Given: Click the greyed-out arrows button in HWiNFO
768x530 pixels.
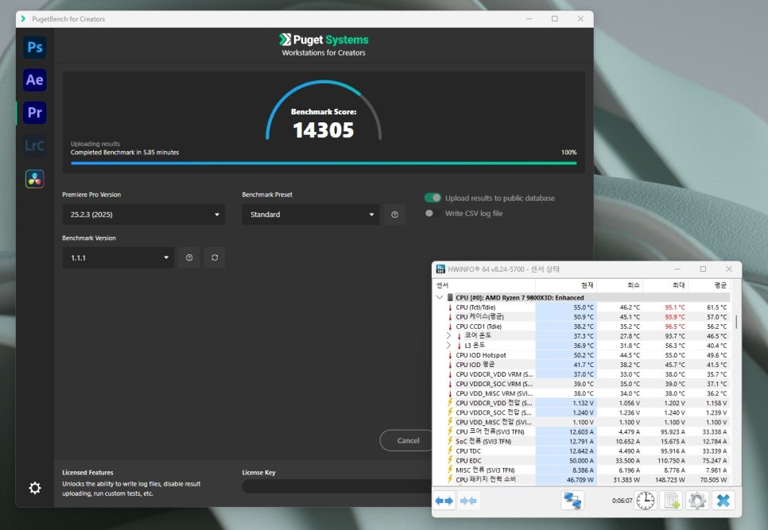Looking at the screenshot, I should 469,501.
